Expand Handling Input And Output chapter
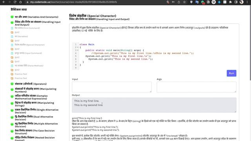The width and height of the screenshot is (251, 141). [38, 23]
